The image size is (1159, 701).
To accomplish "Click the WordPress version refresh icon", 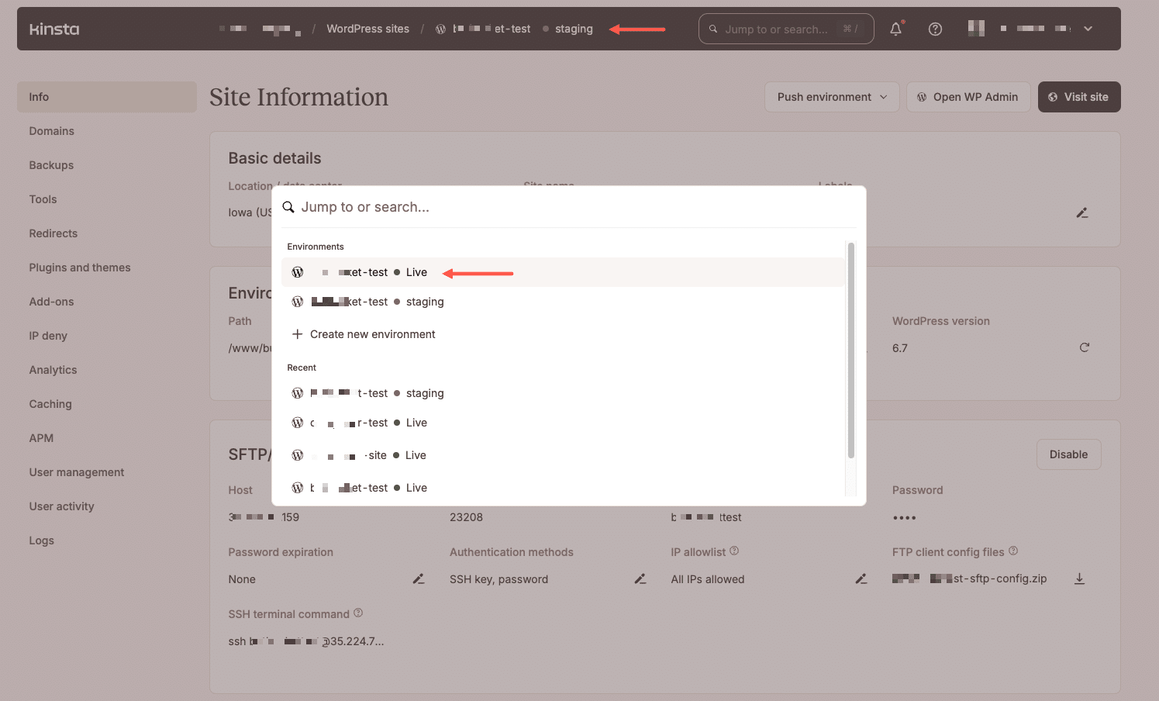I will pyautogui.click(x=1084, y=347).
